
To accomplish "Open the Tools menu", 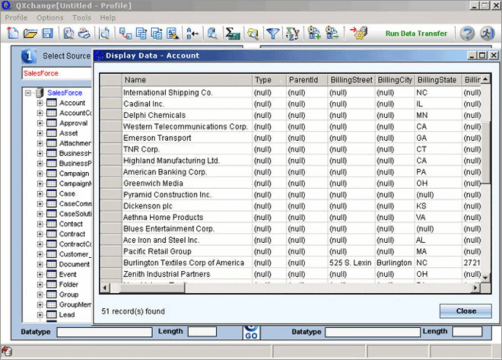I will tap(82, 18).
